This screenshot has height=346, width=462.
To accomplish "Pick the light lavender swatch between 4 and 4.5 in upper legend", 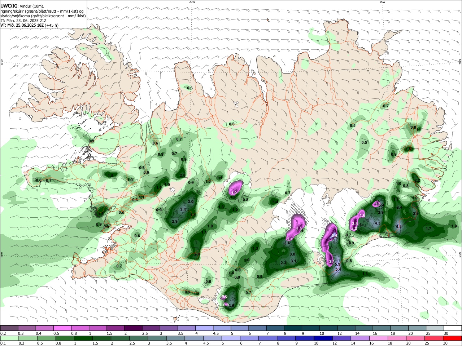I will [x=204, y=328].
